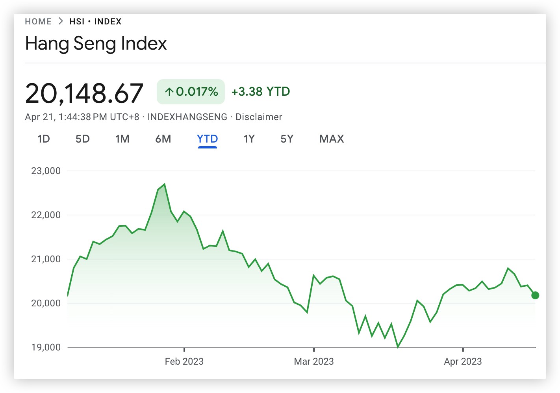View the 1Y chart range

[249, 139]
